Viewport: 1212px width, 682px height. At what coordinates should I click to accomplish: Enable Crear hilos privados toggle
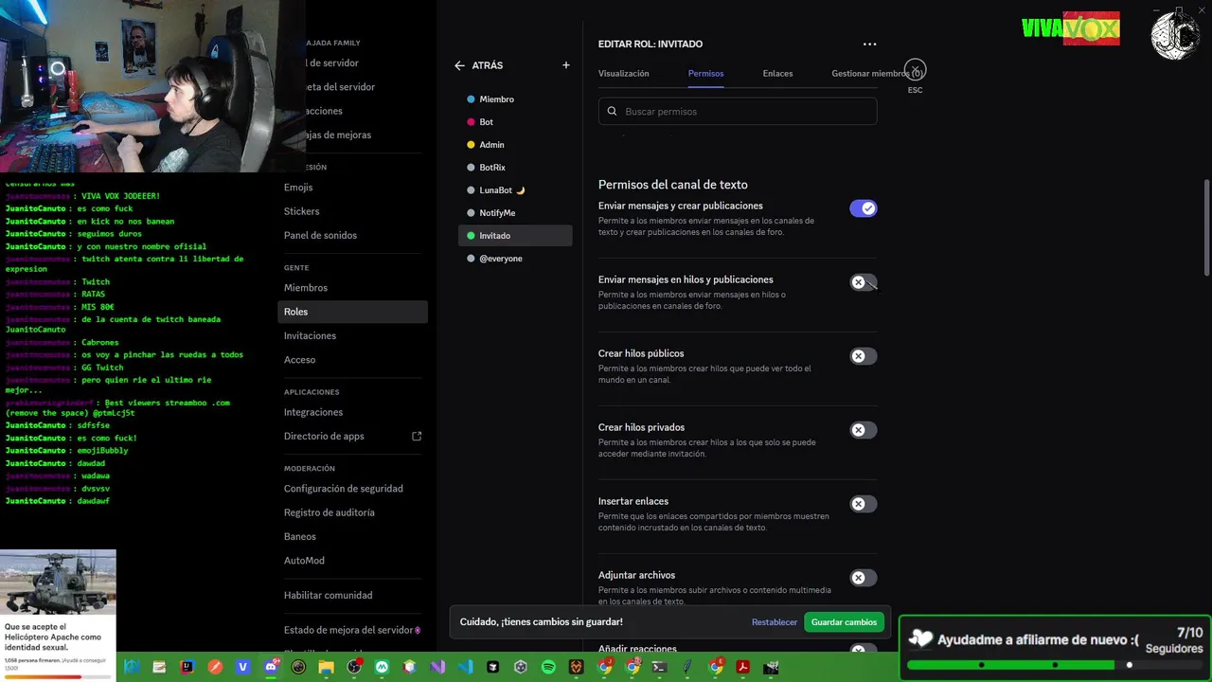[863, 430]
